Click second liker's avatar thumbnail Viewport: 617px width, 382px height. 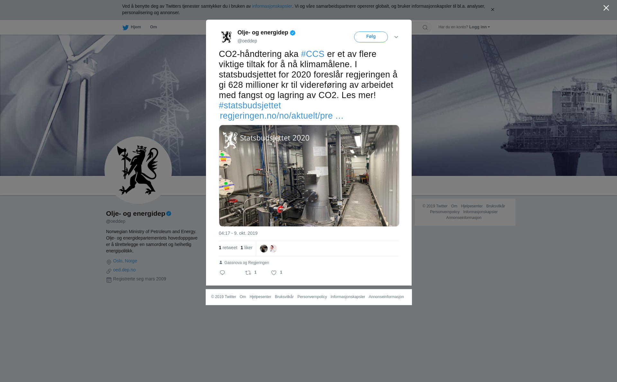click(x=273, y=249)
